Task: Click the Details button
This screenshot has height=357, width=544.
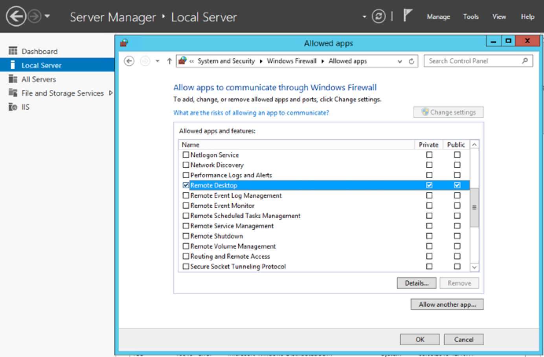Action: 417,283
